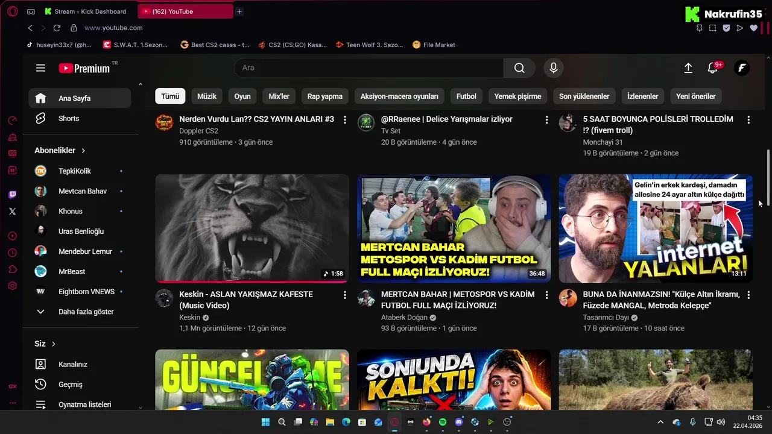Open the internet YALANLARI video thumbnail
The width and height of the screenshot is (772, 434).
coord(656,228)
